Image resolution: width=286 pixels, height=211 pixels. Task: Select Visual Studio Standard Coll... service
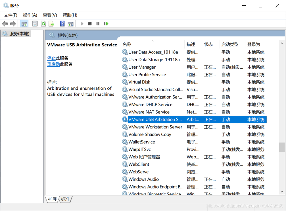tap(194, 90)
